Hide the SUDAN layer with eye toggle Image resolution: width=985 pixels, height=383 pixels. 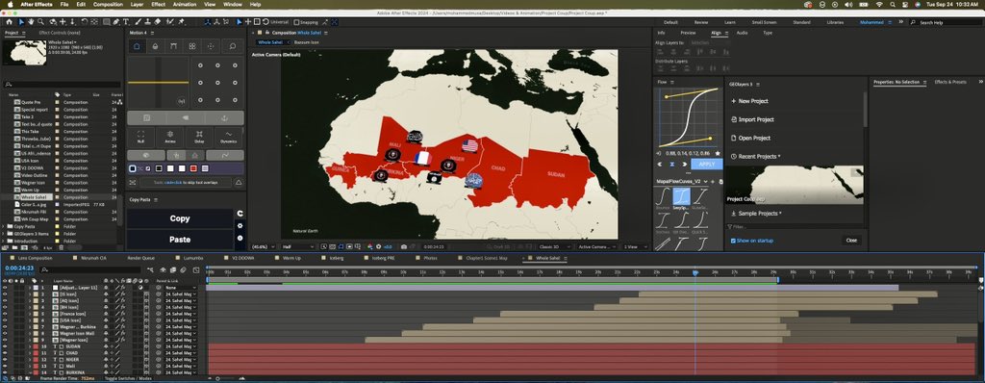pyautogui.click(x=5, y=346)
